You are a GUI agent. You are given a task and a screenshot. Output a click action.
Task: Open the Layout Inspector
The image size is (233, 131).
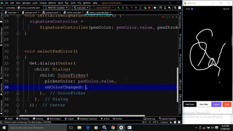[167, 119]
